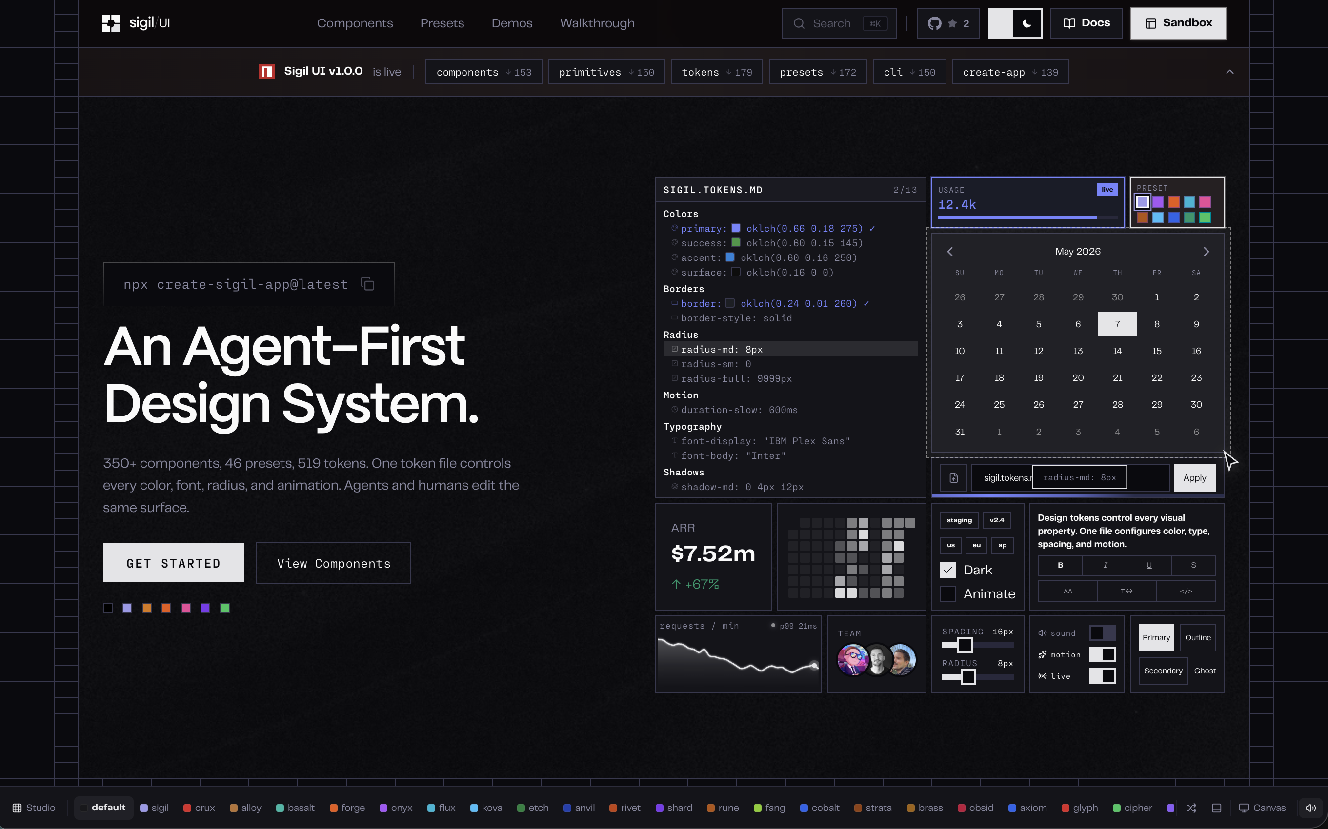Select the default preset in bottom bar
The width and height of the screenshot is (1328, 829).
coord(103,808)
